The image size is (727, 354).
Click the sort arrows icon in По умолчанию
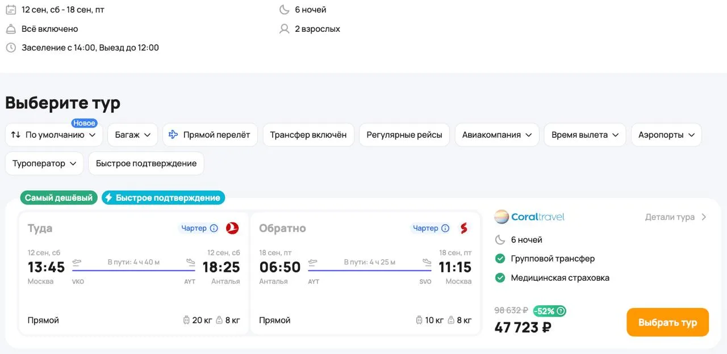coord(16,135)
